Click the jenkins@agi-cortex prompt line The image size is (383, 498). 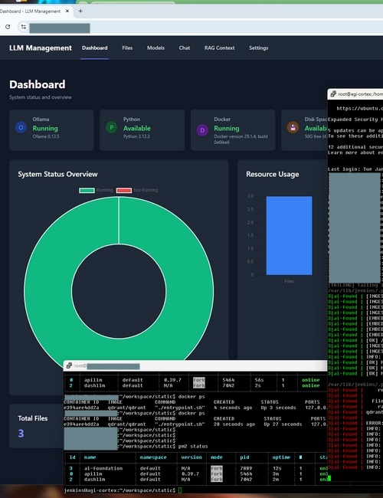point(123,490)
